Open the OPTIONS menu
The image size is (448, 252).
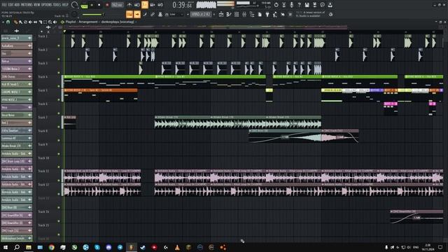point(47,5)
